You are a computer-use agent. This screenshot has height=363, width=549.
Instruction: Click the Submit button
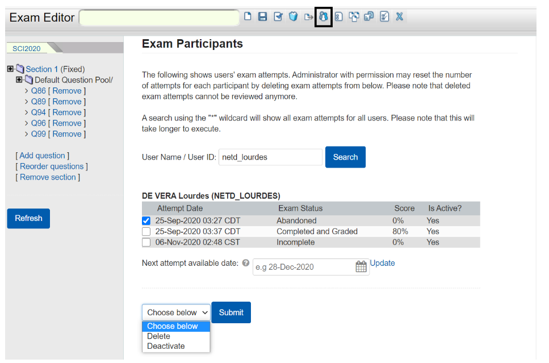point(231,312)
